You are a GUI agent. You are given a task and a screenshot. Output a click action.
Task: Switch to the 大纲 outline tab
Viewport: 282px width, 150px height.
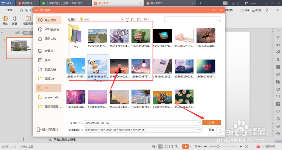point(17,33)
